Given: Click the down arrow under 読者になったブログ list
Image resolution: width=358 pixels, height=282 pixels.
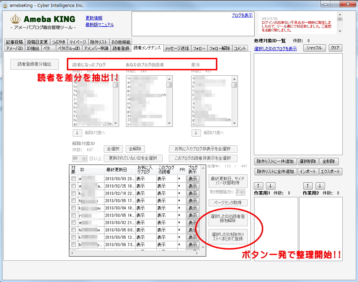Looking at the screenshot, I should (77, 133).
